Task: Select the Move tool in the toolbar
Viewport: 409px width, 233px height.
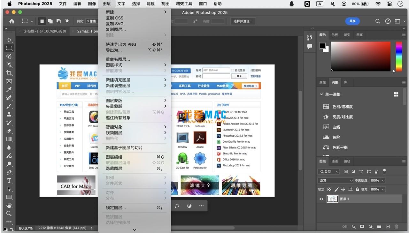Action: [9, 40]
